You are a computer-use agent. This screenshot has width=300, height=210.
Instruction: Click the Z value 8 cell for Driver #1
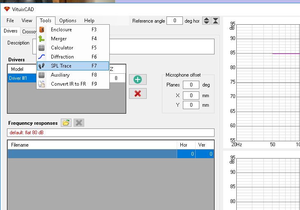point(118,78)
